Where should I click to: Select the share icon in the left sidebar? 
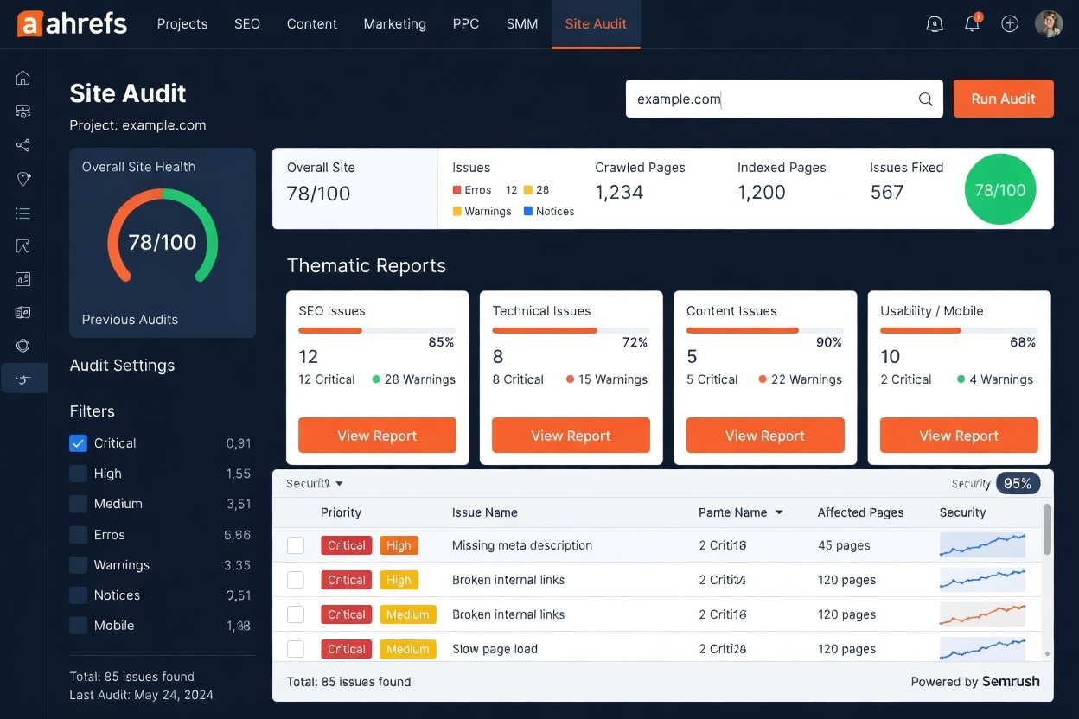tap(22, 144)
